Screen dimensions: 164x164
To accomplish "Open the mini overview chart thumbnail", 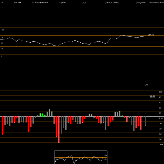I will pos(81,157).
